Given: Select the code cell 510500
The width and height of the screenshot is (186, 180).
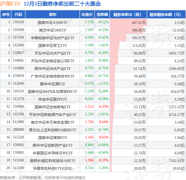Looking at the screenshot, I should 18,30.
